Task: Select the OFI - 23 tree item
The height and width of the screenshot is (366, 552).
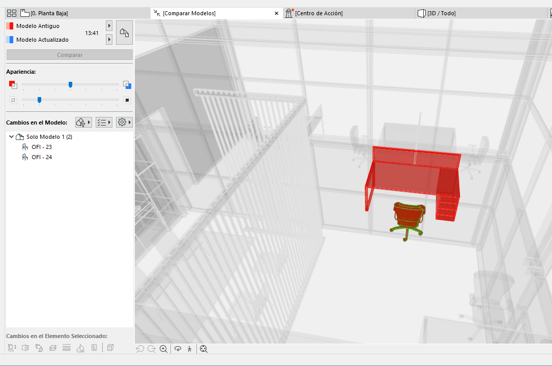Action: coord(42,147)
